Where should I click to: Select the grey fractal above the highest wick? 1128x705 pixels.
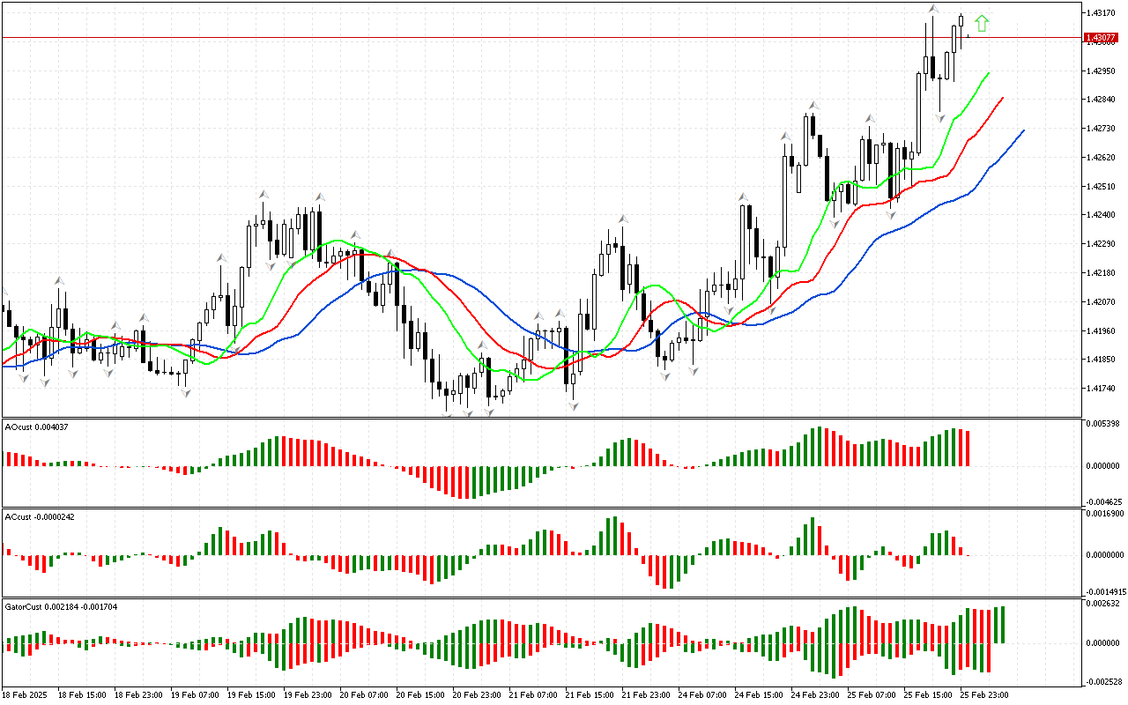(932, 8)
